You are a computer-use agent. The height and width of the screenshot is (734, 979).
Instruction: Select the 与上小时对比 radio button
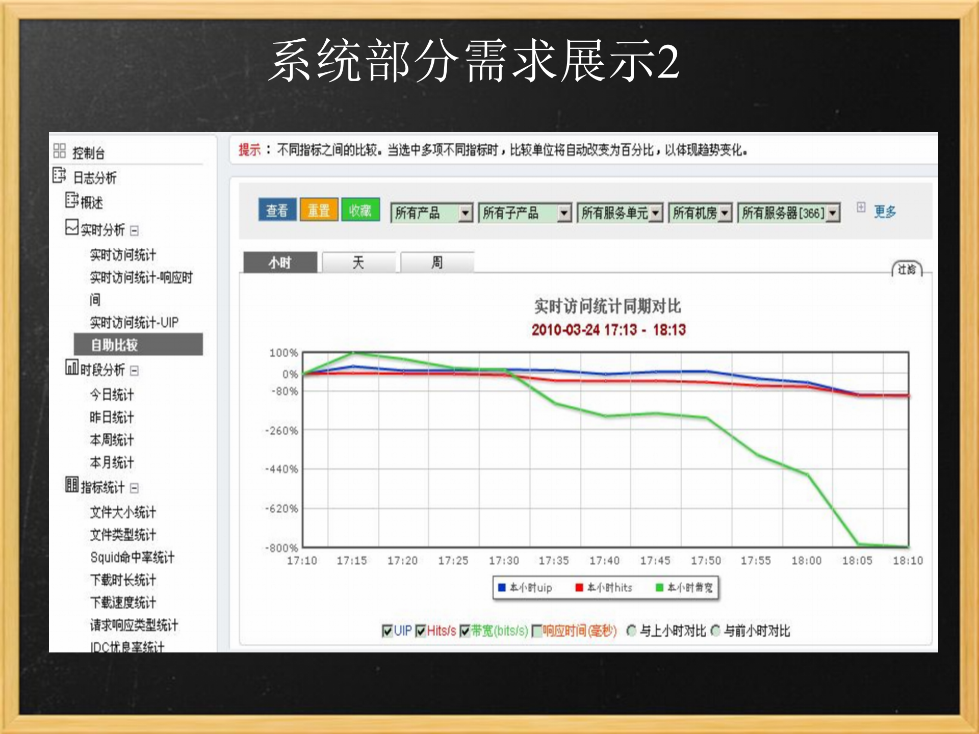[x=631, y=631]
